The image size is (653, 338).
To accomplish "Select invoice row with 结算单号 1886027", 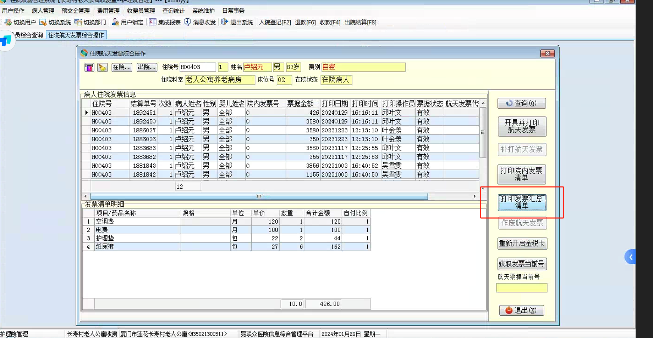I will click(x=280, y=130).
